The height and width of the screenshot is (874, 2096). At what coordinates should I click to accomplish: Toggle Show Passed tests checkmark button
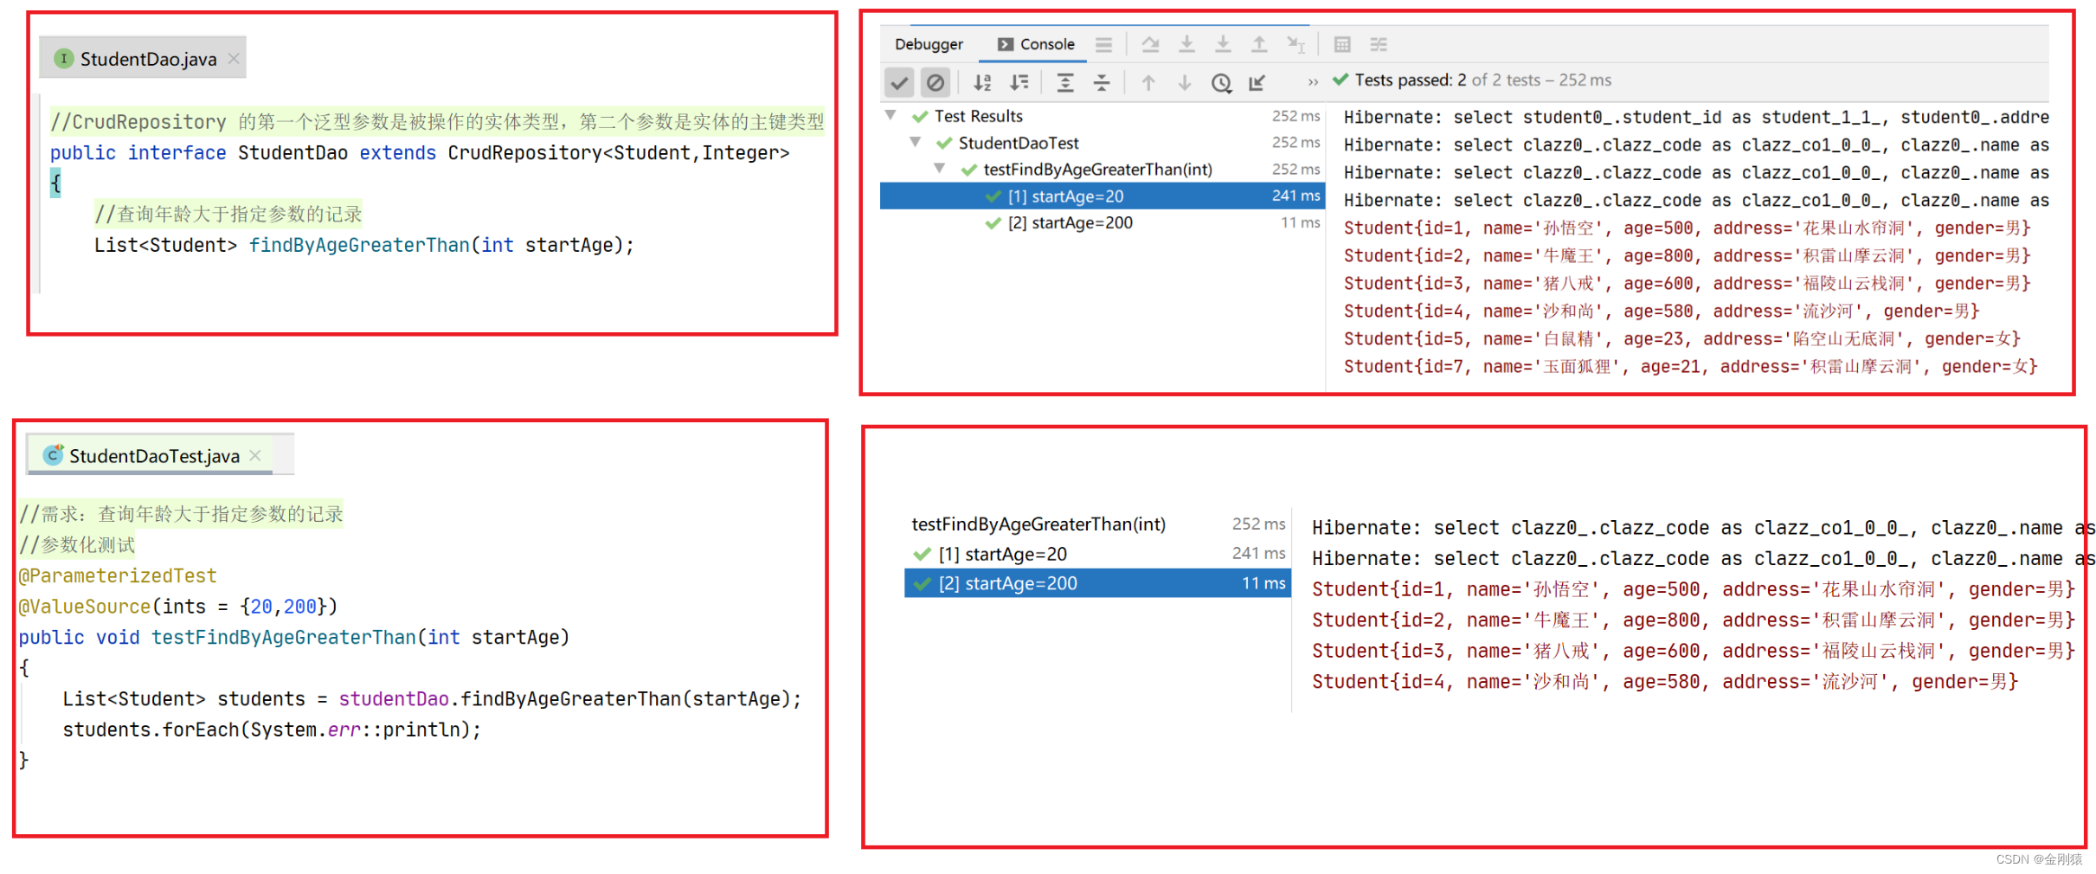[x=899, y=82]
